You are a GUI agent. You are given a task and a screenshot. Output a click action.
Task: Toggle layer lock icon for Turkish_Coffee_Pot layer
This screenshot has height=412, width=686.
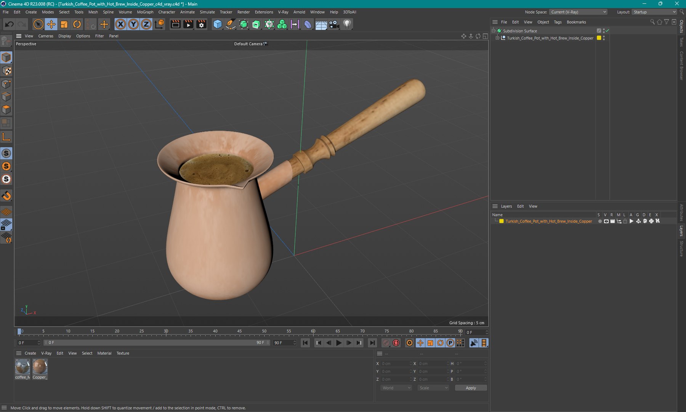625,221
